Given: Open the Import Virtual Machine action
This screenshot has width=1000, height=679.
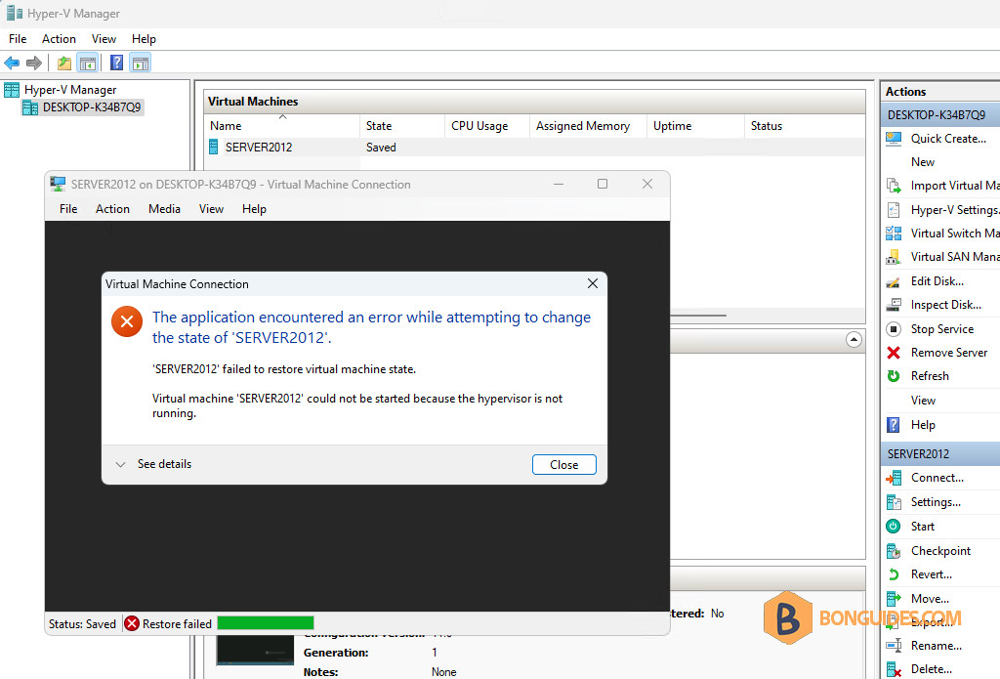Looking at the screenshot, I should [954, 186].
